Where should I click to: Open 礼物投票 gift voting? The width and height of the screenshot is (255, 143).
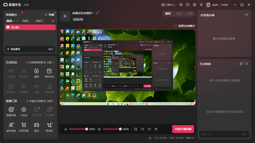(49, 89)
